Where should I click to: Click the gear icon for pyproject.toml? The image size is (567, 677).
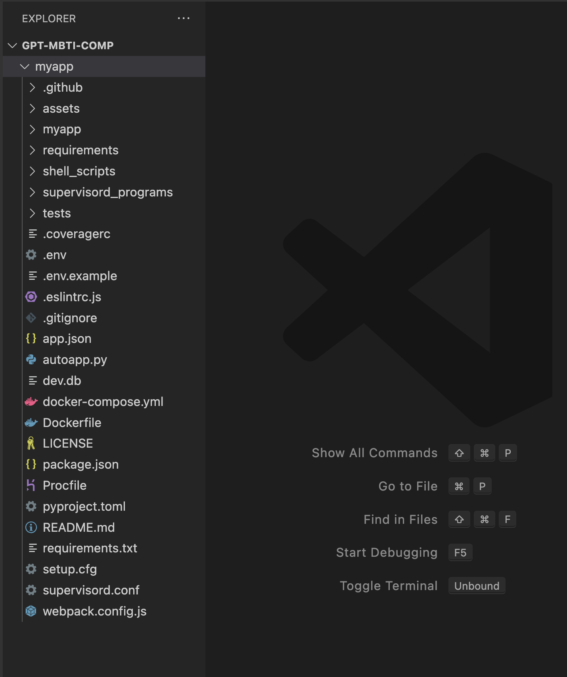coord(31,506)
